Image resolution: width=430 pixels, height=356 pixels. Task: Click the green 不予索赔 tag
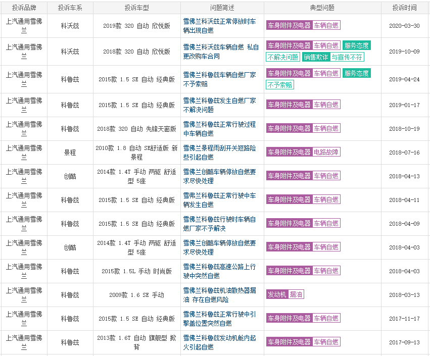tap(279, 85)
